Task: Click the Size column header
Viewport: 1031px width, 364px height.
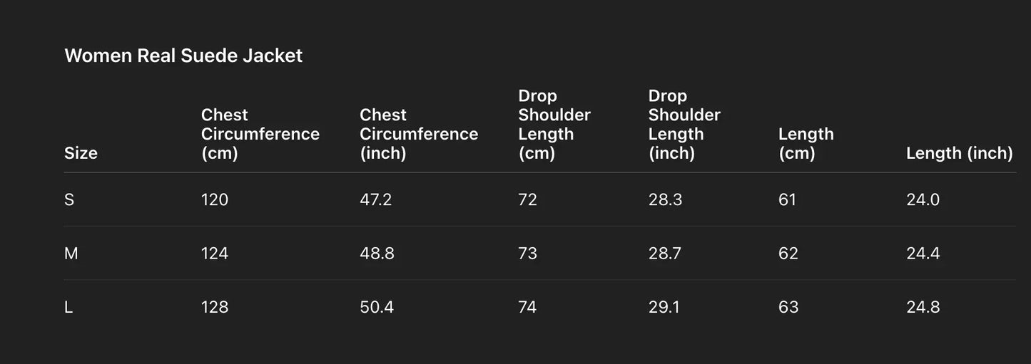Action: pyautogui.click(x=81, y=153)
